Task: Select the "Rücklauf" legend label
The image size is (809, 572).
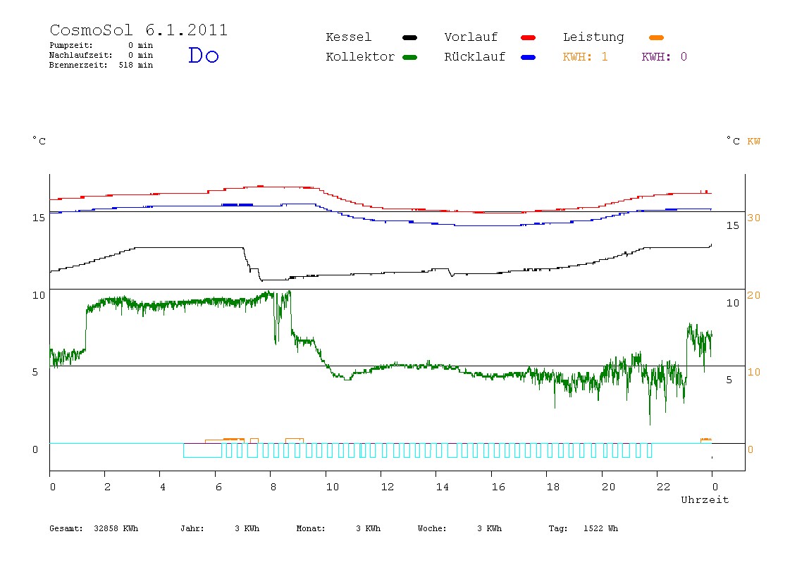Action: pyautogui.click(x=475, y=57)
